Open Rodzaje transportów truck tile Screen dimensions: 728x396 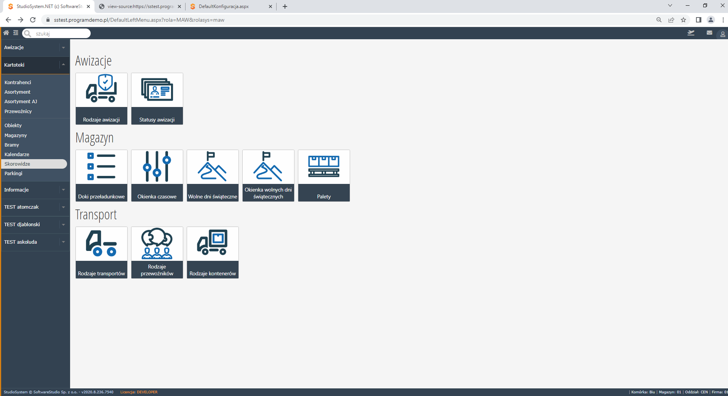click(101, 252)
